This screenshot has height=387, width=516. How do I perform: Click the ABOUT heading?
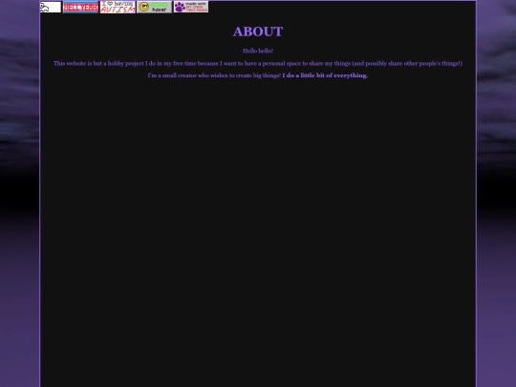(x=258, y=32)
